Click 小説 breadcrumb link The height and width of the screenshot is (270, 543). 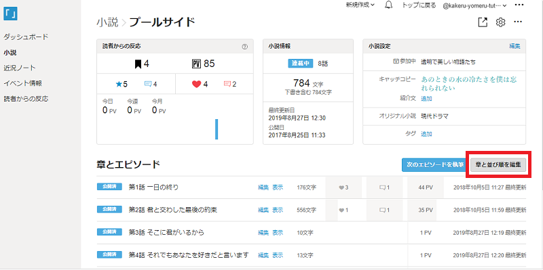pos(107,23)
